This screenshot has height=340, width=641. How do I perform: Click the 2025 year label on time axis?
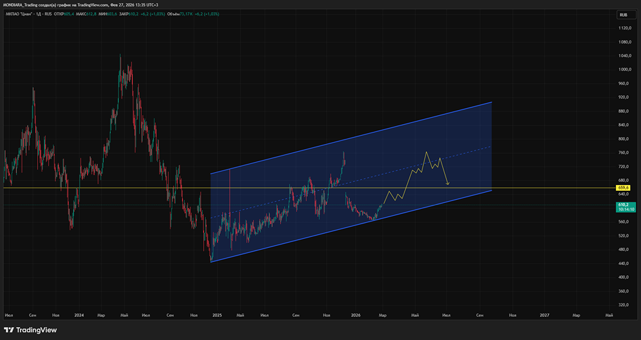click(x=217, y=315)
